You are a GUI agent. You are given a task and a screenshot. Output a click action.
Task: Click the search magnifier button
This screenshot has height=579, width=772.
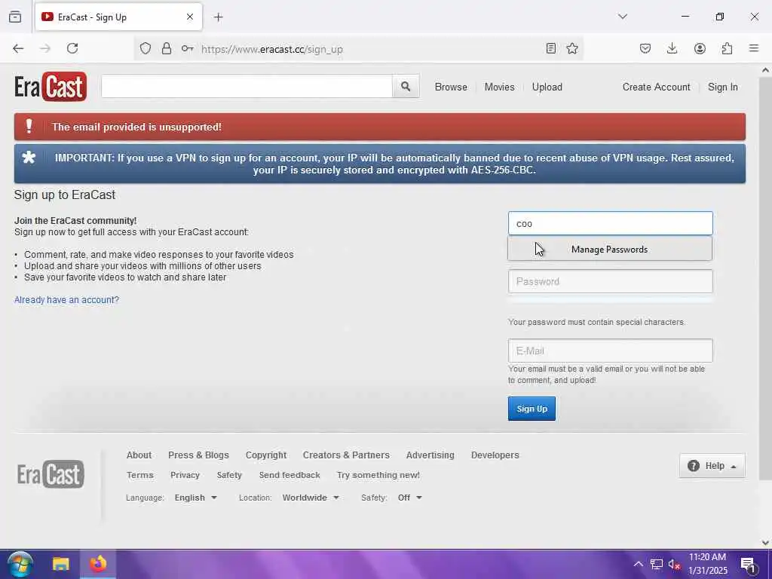click(406, 86)
